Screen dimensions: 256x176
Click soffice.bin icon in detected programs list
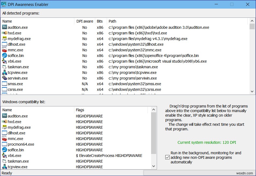click(x=4, y=55)
